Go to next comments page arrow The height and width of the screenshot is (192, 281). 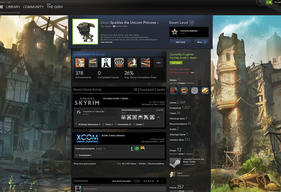click(x=162, y=181)
